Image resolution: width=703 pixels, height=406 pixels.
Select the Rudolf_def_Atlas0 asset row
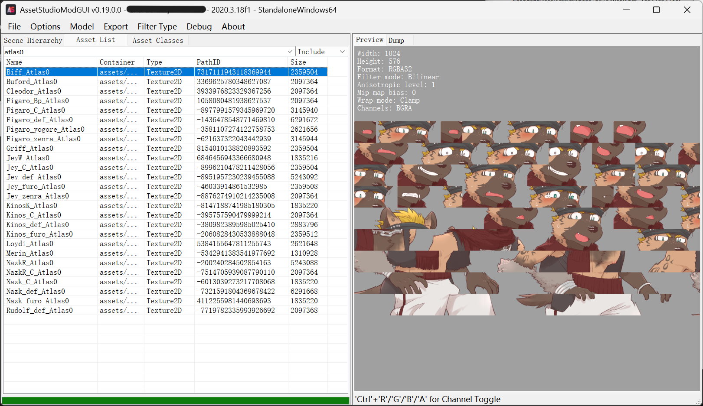[166, 310]
